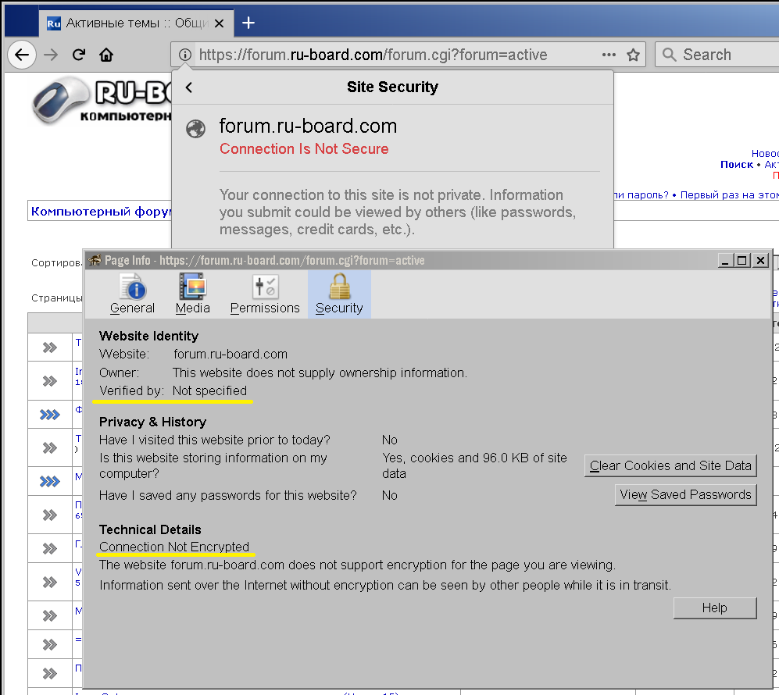The image size is (779, 695).
Task: Click the 'Site Security' panel title
Action: [392, 87]
